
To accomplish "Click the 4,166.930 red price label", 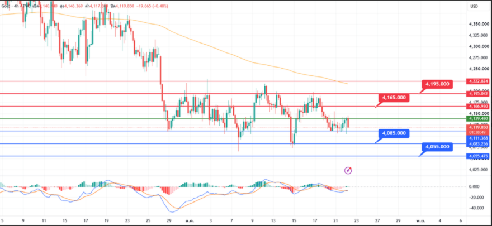I will (477, 107).
